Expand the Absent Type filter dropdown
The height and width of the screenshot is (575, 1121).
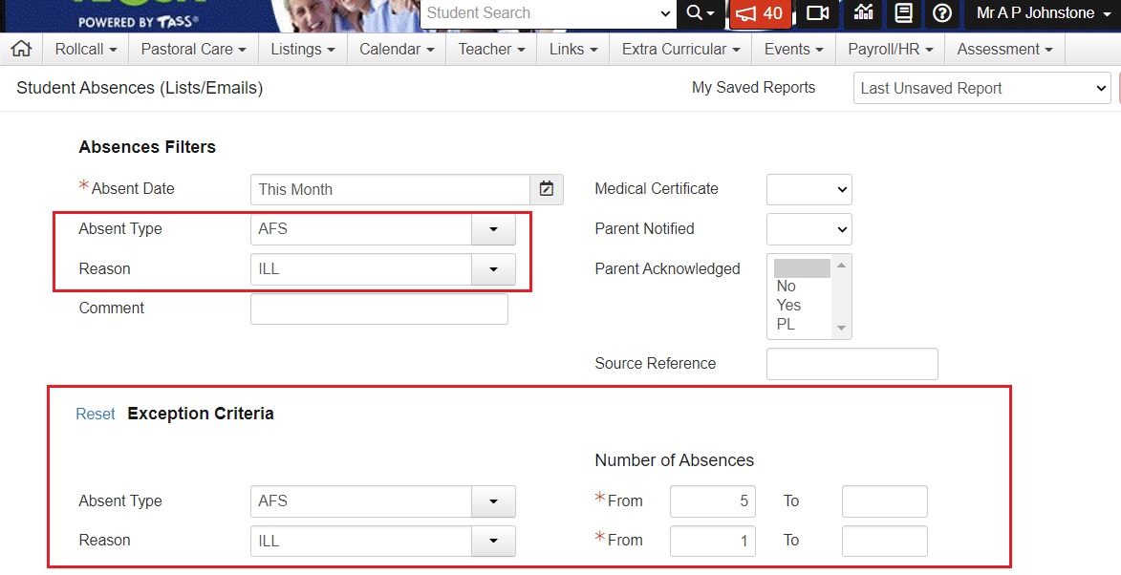click(x=493, y=229)
